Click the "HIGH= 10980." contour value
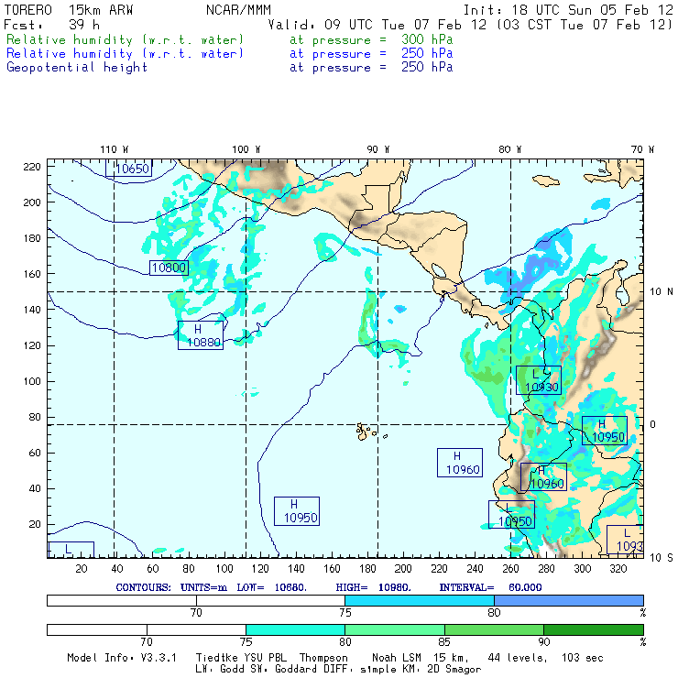 373,587
